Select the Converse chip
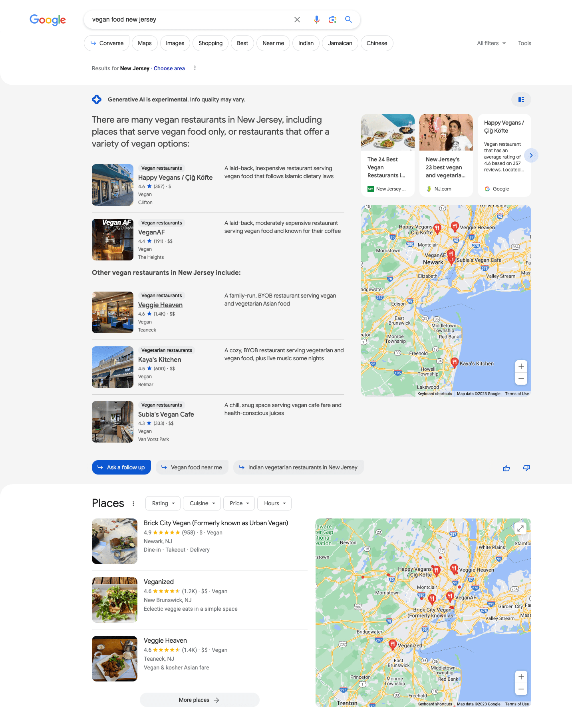 pos(107,43)
